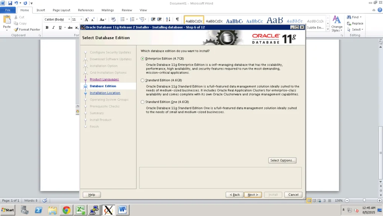Click the Undo arrow in Word's quick access toolbar

16,3
